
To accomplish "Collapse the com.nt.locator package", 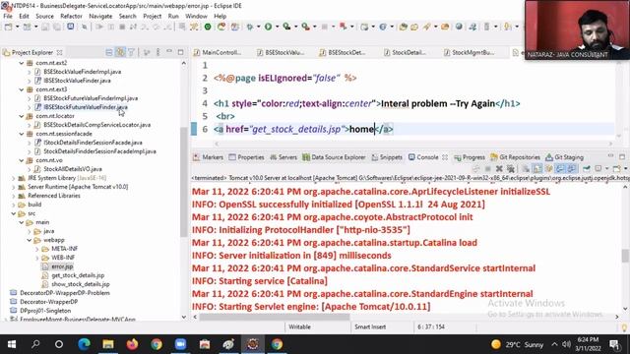I will pos(22,116).
